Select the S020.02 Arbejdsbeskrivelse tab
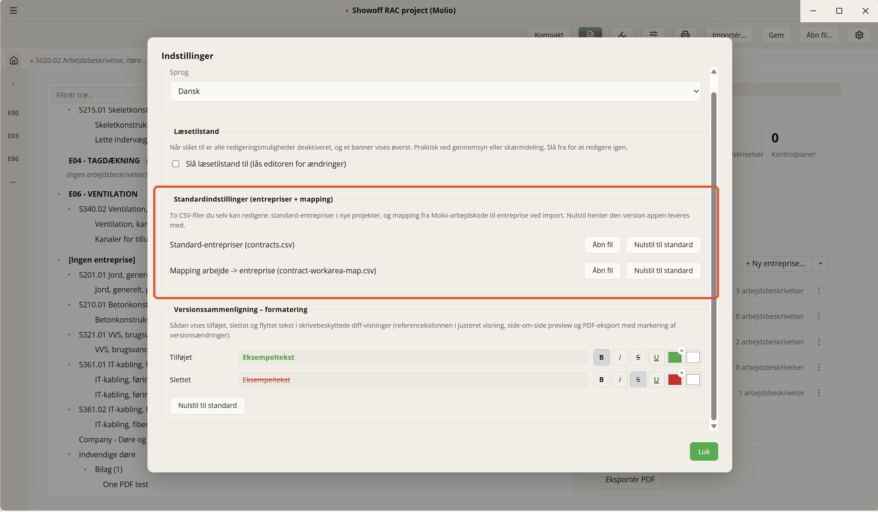The height and width of the screenshot is (512, 878). [90, 60]
